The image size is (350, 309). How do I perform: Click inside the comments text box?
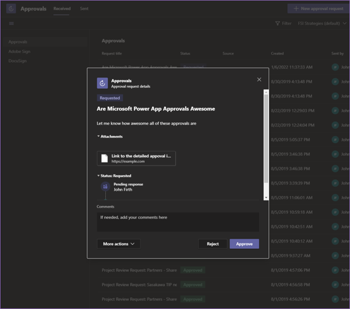[x=178, y=222]
